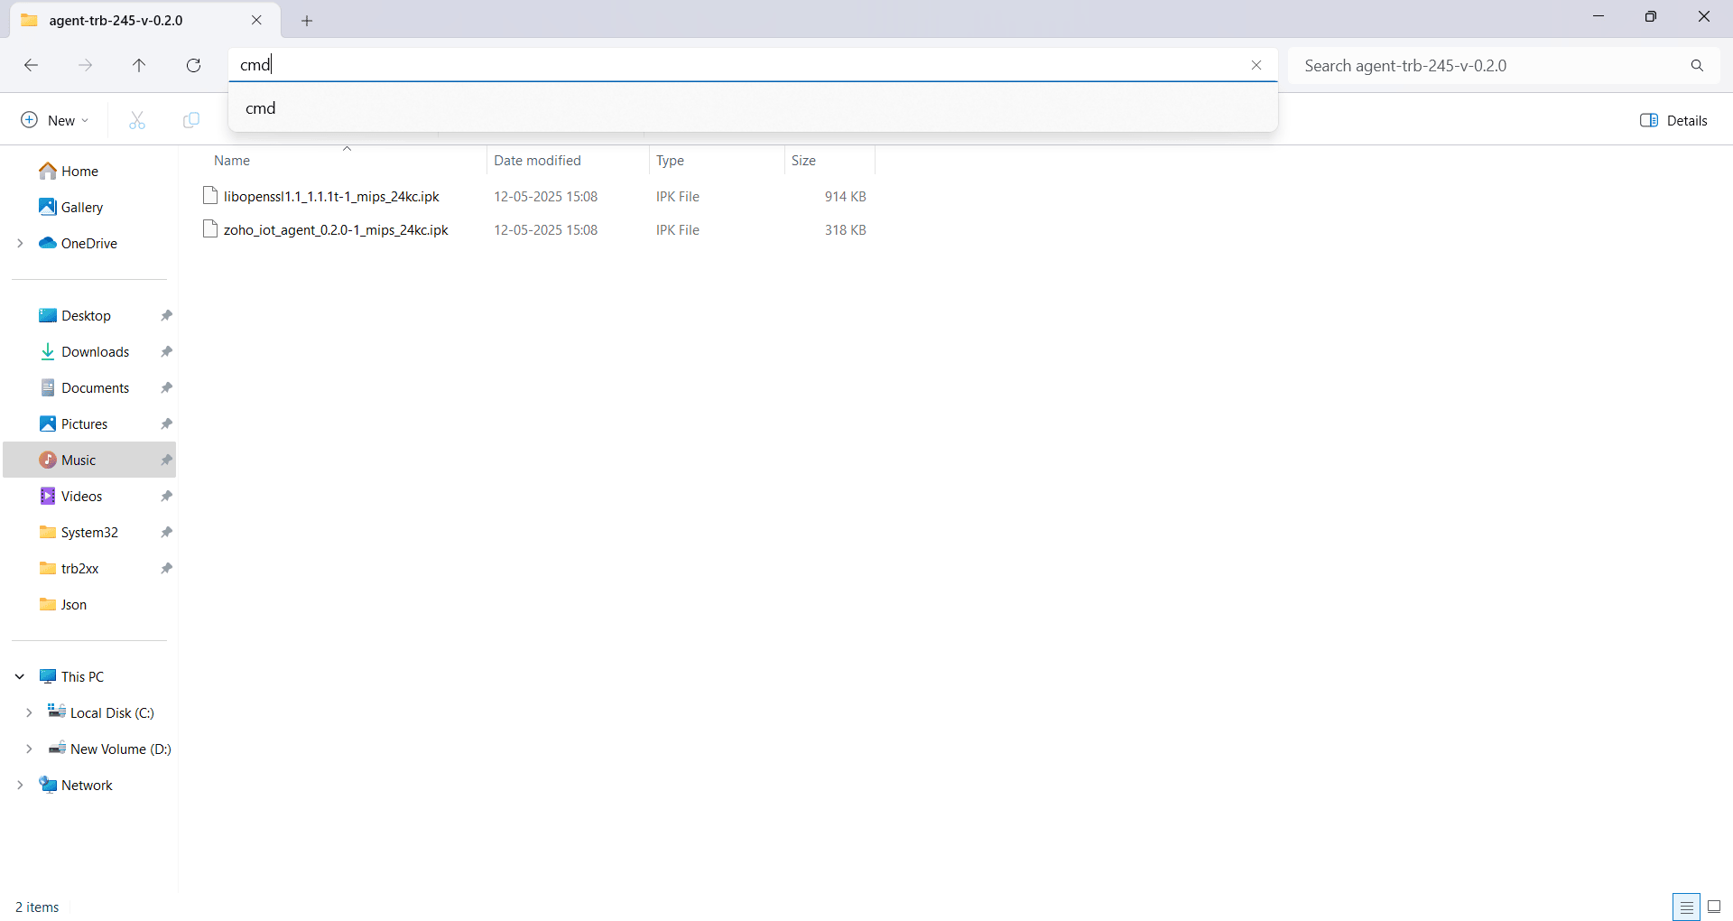Sort files by Date modified column

[537, 161]
